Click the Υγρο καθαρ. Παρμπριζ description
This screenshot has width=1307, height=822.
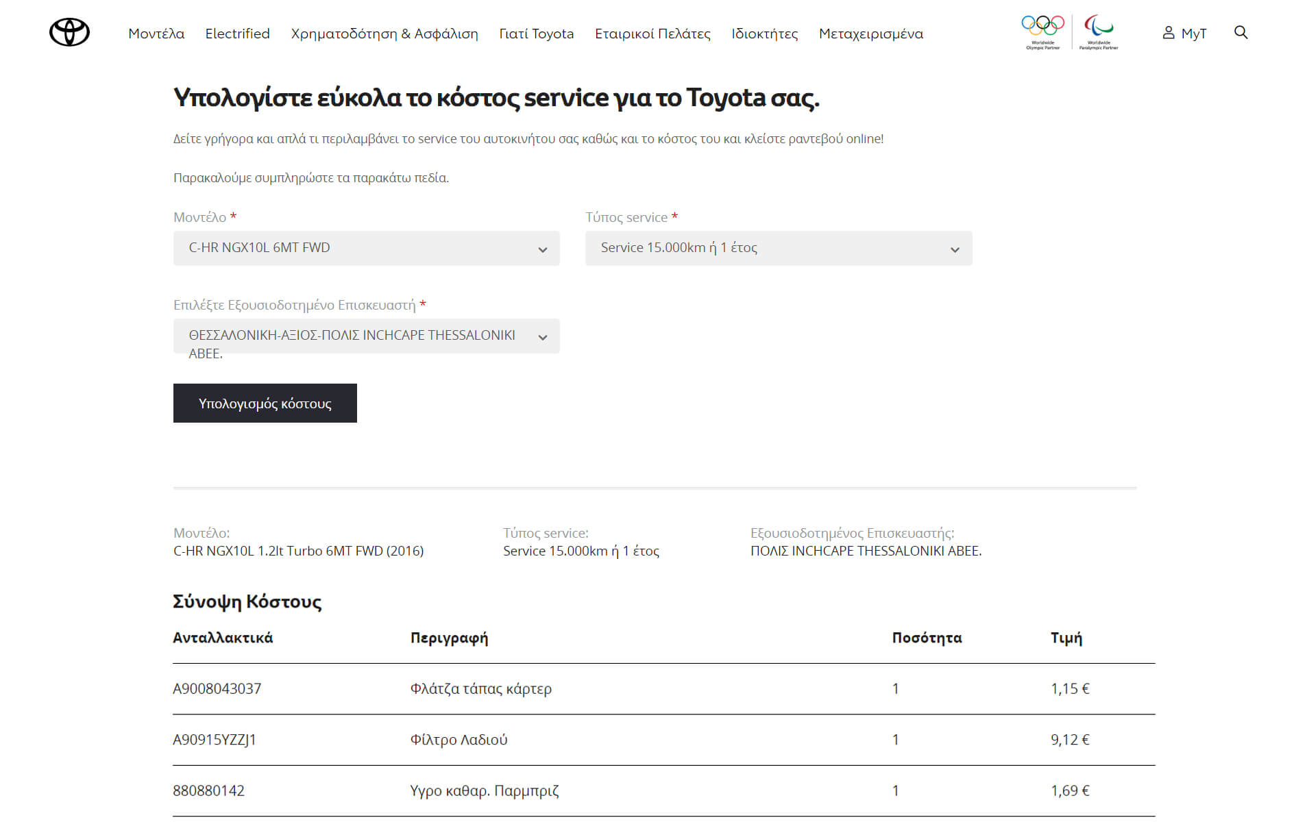point(485,791)
